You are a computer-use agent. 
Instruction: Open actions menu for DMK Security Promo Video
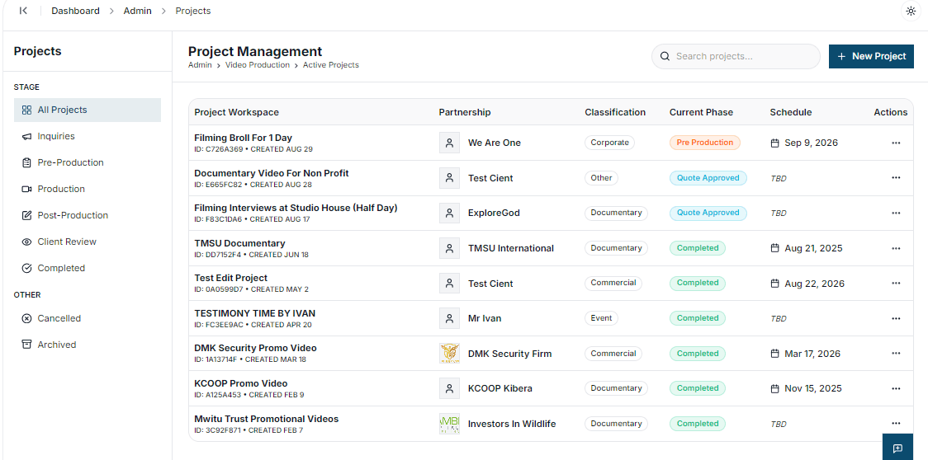pos(896,354)
